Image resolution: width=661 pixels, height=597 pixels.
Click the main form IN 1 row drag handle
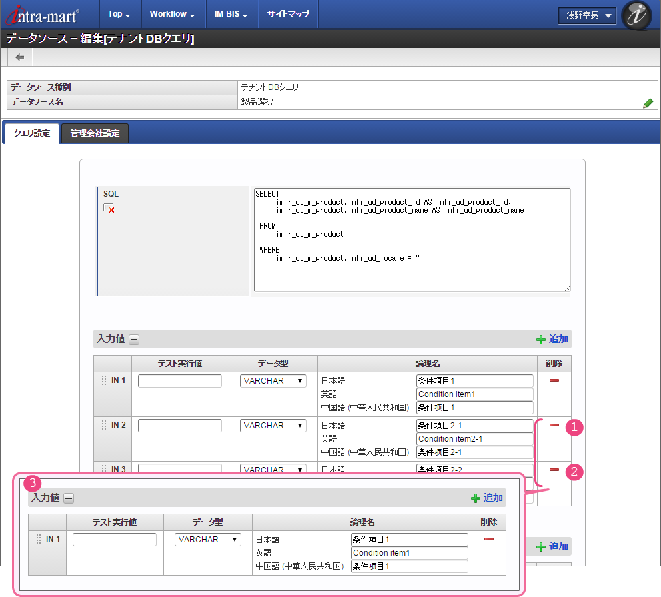pos(103,380)
